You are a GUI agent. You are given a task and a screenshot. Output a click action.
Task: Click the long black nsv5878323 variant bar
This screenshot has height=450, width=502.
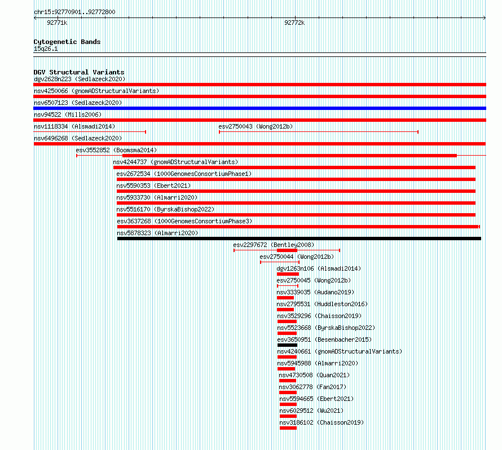[x=299, y=239]
